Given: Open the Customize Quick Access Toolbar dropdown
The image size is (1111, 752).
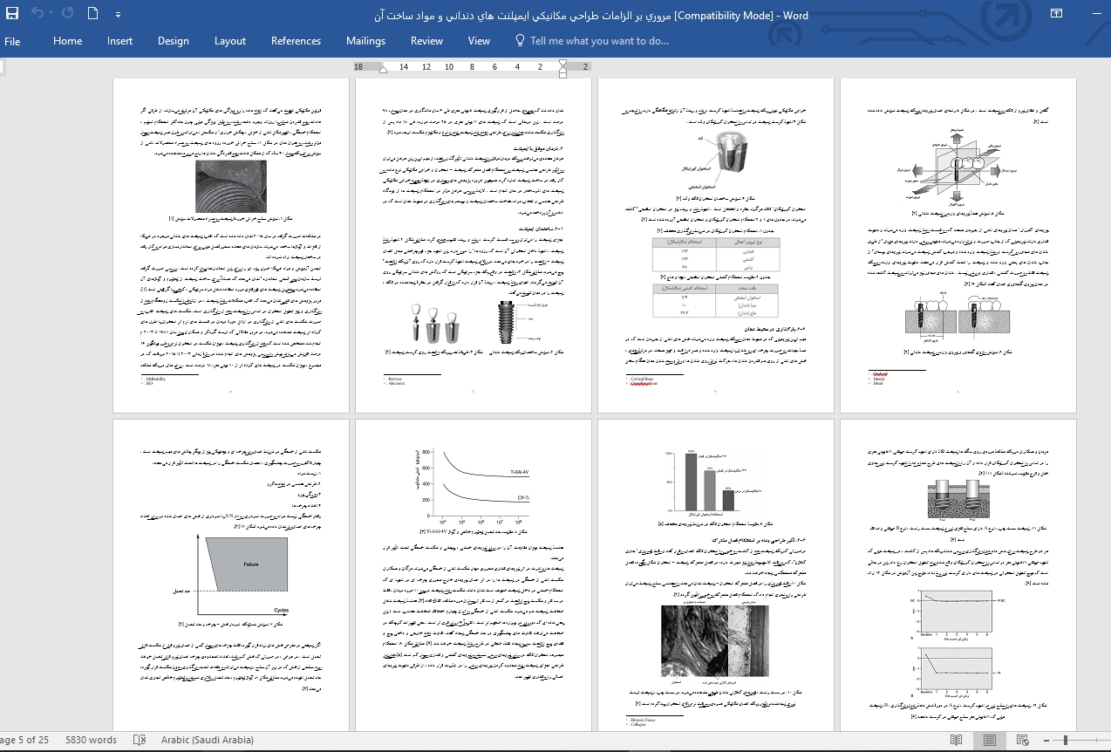Looking at the screenshot, I should tap(116, 14).
